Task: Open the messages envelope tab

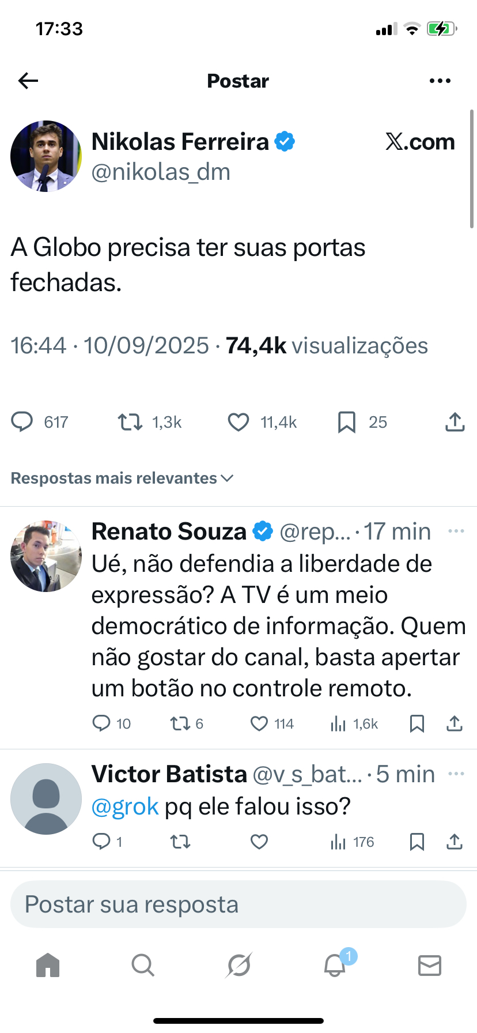Action: pos(429,965)
